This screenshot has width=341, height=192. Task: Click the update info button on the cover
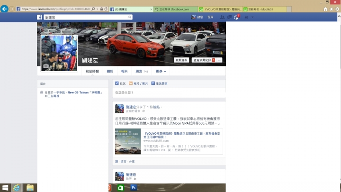181,60
